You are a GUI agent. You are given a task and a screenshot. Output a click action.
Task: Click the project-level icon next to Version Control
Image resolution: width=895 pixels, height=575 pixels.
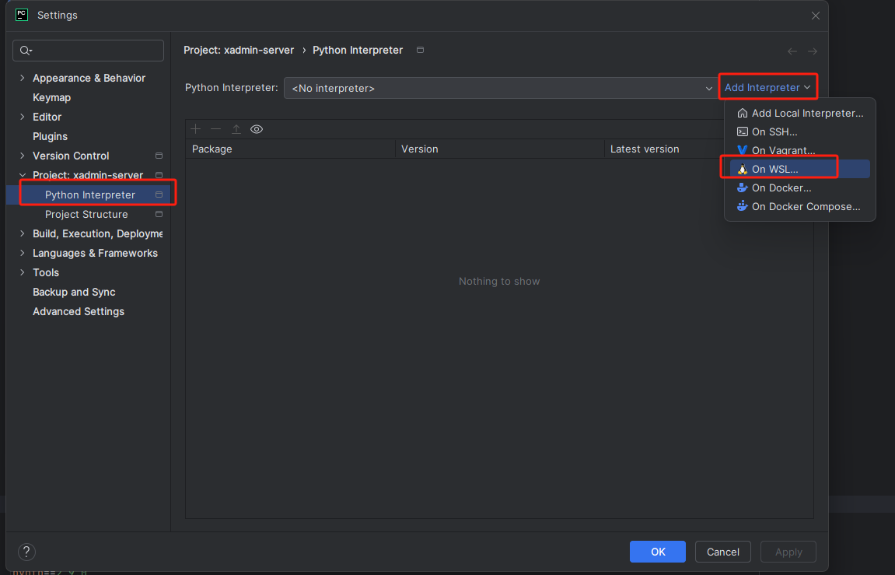click(159, 156)
